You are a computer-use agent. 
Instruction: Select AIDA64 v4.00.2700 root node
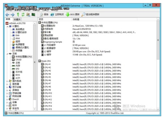point(16,23)
